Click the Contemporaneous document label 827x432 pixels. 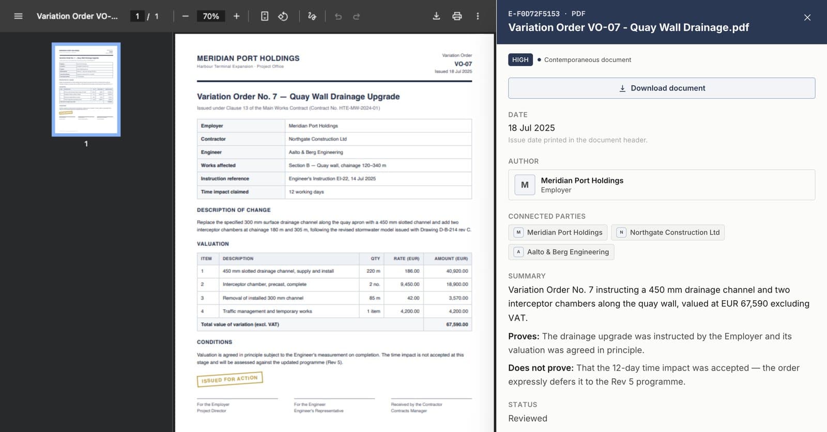click(x=588, y=60)
